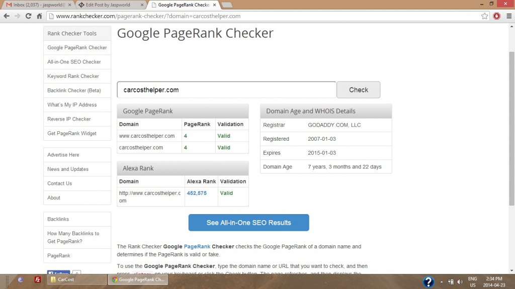
Task: Open All-in-One SEO Checker sidebar link
Action: tap(77, 62)
